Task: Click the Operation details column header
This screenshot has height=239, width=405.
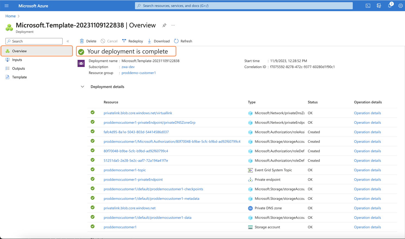Action: pyautogui.click(x=368, y=102)
